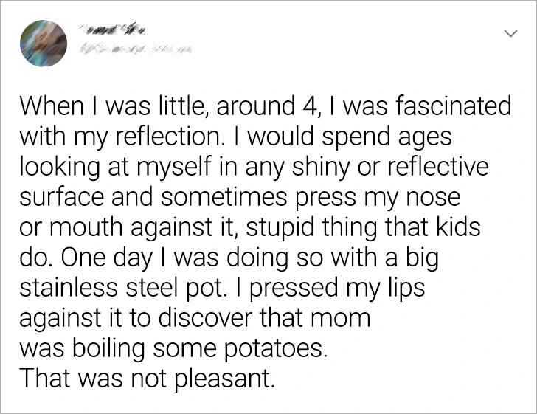Click the blurred display name above the tweet

coord(114,29)
